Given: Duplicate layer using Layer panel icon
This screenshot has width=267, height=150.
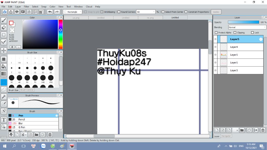Looking at the screenshot, I should click(x=249, y=130).
